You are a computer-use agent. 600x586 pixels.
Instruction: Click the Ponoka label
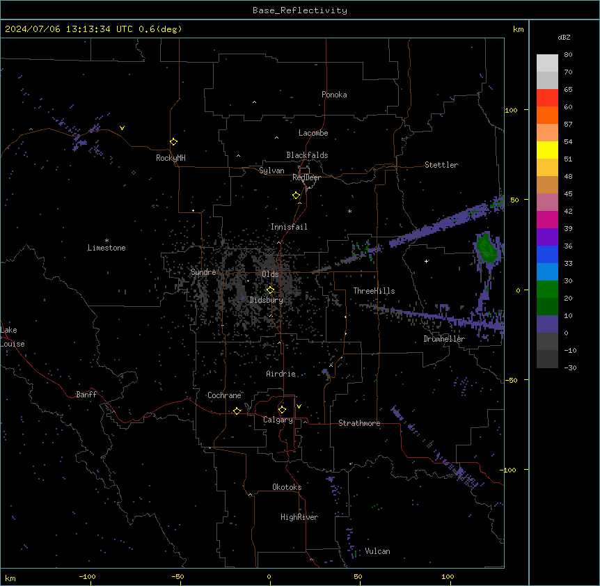pos(334,95)
